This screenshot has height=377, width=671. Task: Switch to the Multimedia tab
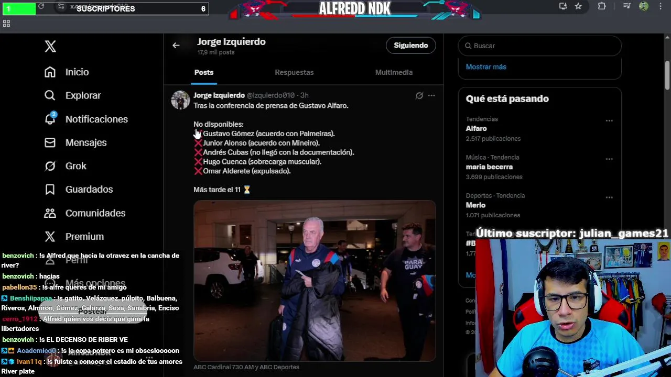[x=394, y=72]
